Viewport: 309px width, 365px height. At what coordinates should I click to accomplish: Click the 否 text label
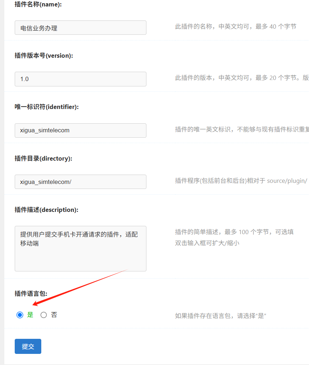click(54, 315)
